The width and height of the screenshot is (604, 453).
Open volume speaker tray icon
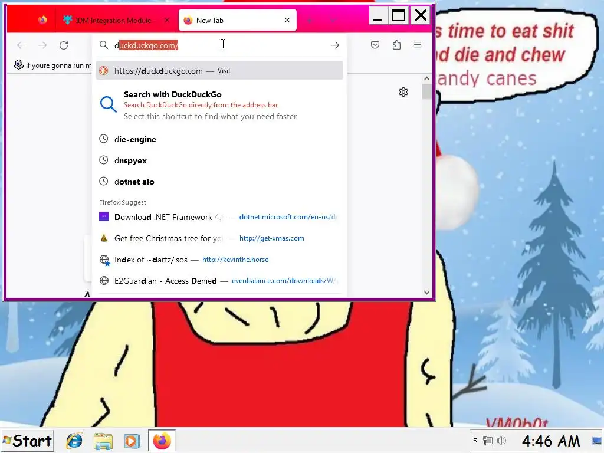(501, 440)
